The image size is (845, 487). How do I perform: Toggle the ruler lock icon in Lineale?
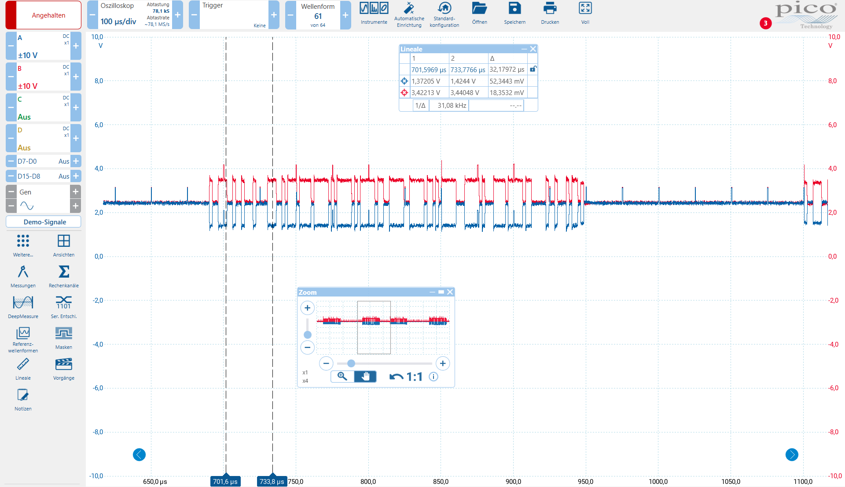[x=533, y=69]
